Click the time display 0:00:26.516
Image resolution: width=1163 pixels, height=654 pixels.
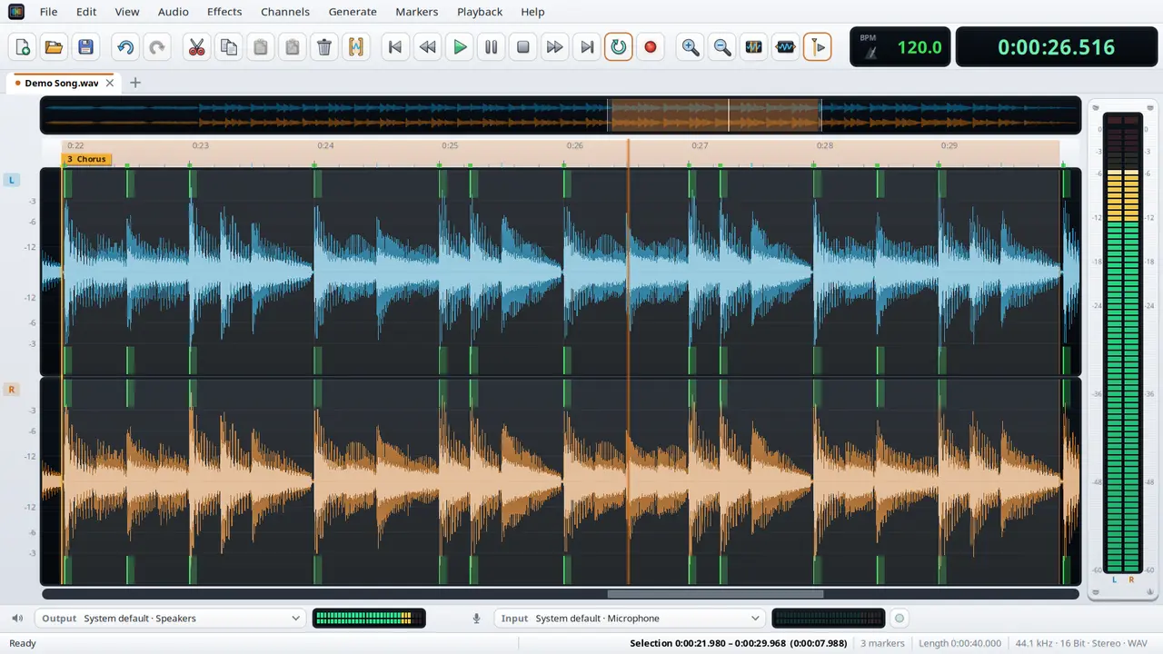pos(1056,47)
